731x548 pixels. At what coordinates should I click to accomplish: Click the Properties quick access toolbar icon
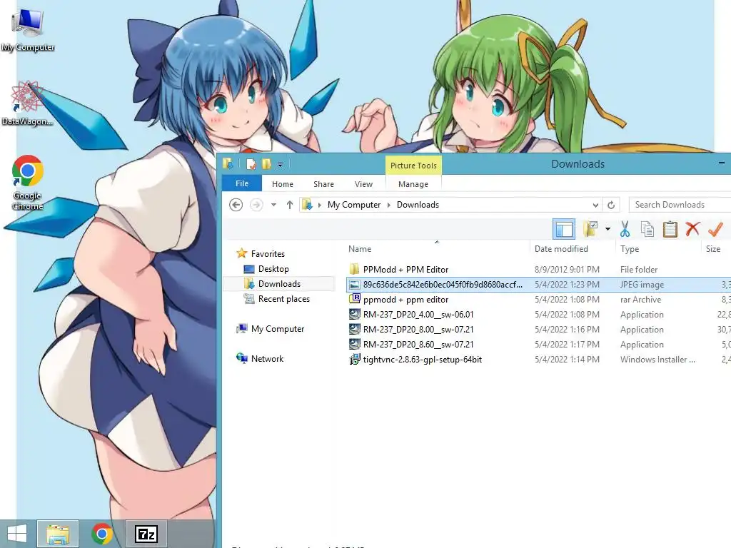251,164
